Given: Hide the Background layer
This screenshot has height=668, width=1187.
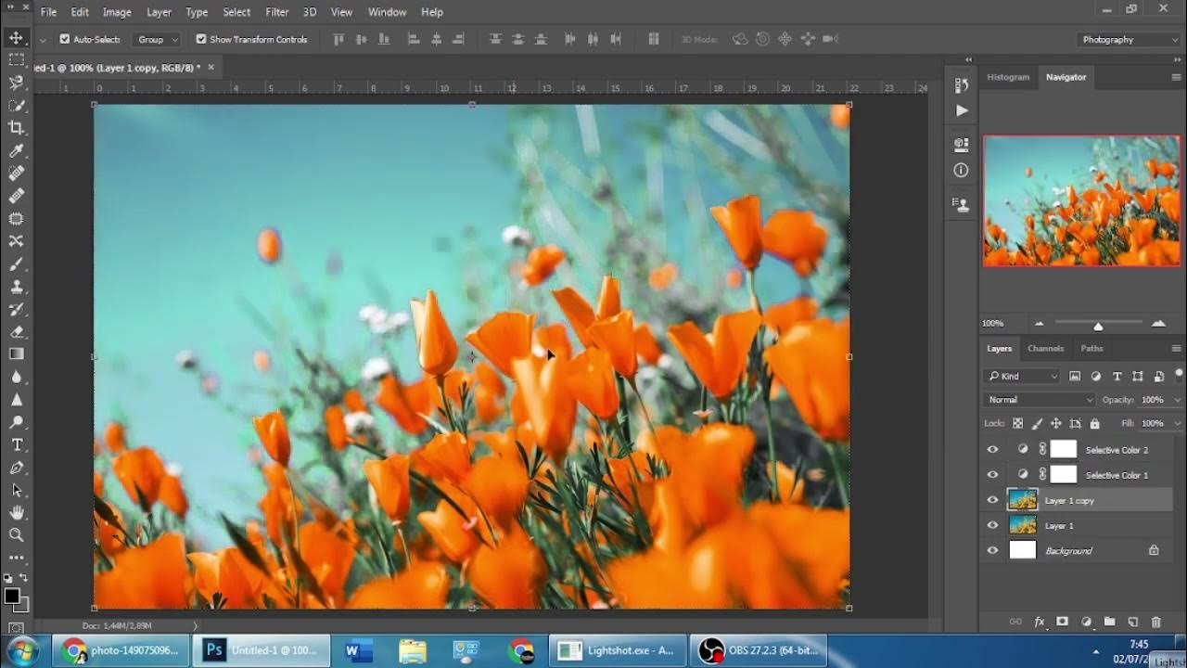Looking at the screenshot, I should click(993, 550).
